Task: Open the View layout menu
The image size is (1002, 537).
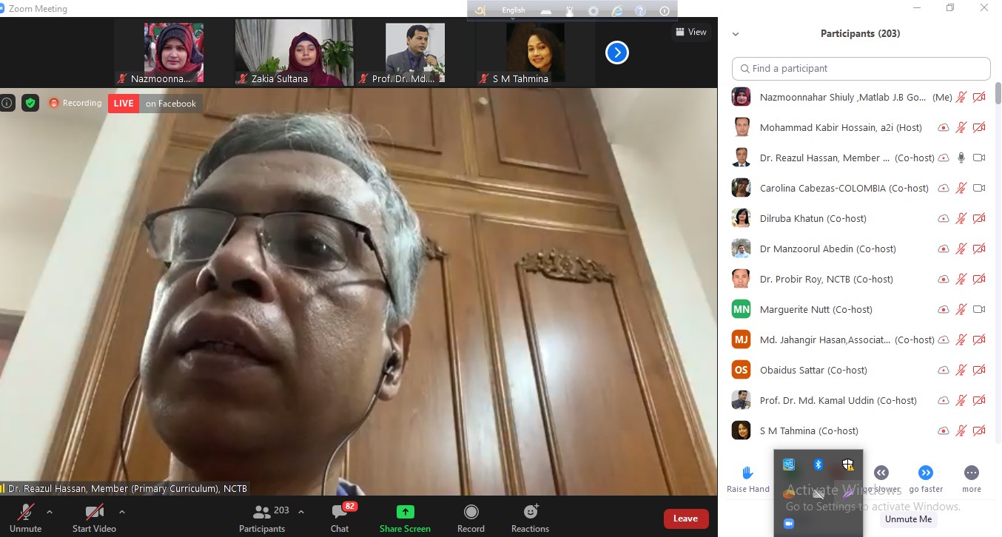Action: click(691, 32)
